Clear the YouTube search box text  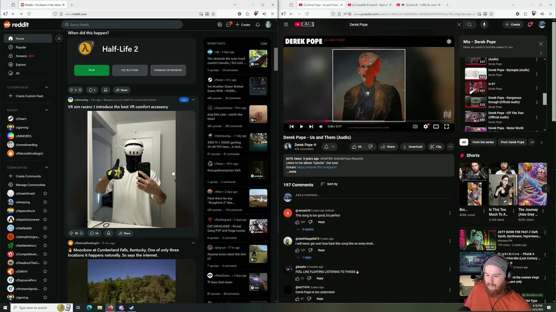coord(459,24)
